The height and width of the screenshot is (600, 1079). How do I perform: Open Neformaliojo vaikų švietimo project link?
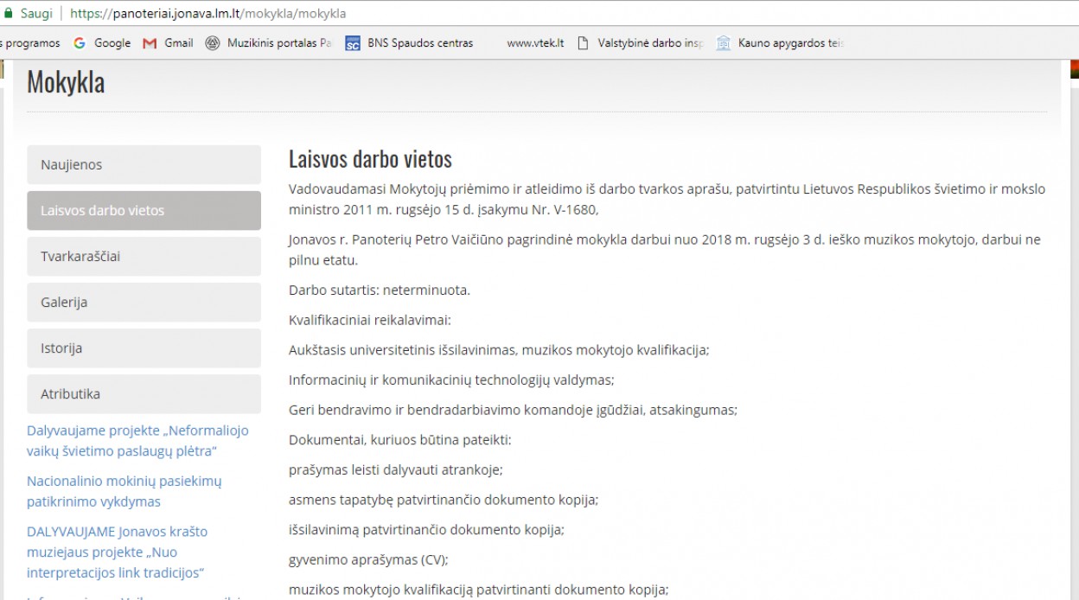point(137,441)
